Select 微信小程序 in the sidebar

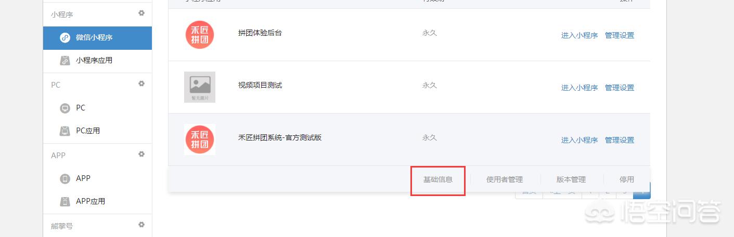97,38
